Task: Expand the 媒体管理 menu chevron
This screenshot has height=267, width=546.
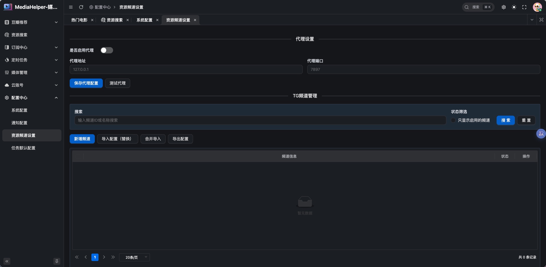Action: coord(56,73)
